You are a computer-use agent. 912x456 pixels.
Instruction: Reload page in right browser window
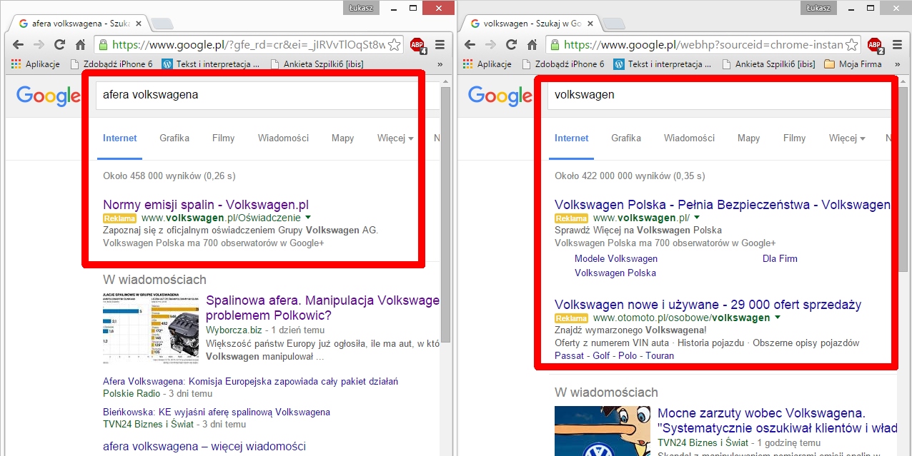pos(512,44)
